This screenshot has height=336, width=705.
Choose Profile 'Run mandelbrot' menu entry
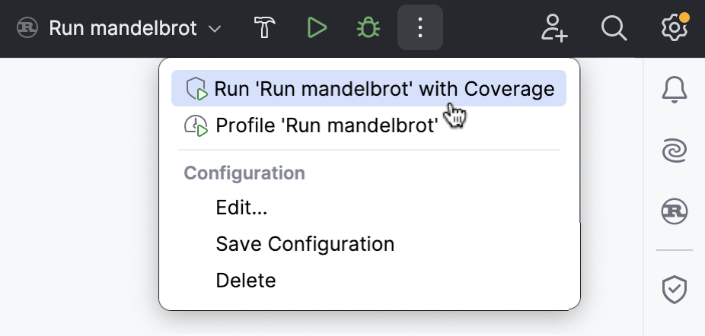pos(327,125)
